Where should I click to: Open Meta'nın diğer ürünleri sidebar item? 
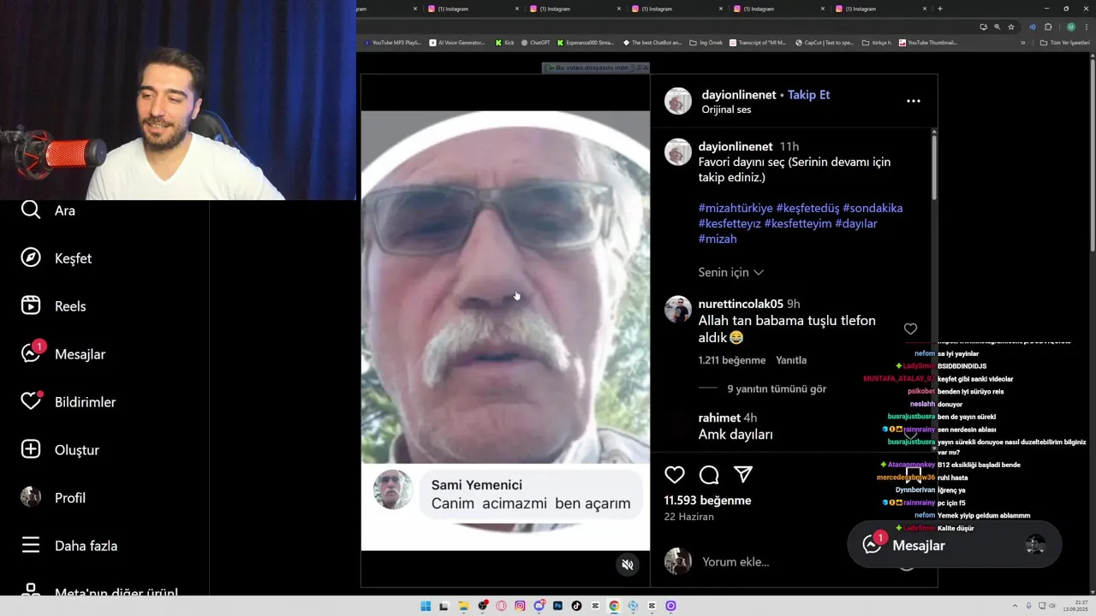[98, 592]
